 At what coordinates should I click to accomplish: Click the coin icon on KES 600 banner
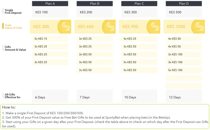pos(109,27)
